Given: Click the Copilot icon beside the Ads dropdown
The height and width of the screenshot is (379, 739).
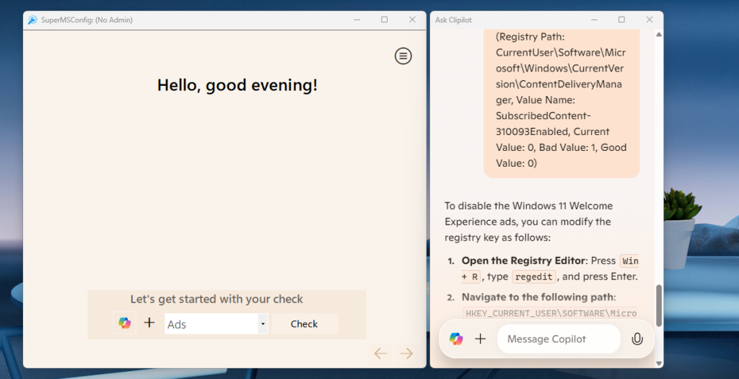Looking at the screenshot, I should coord(125,323).
